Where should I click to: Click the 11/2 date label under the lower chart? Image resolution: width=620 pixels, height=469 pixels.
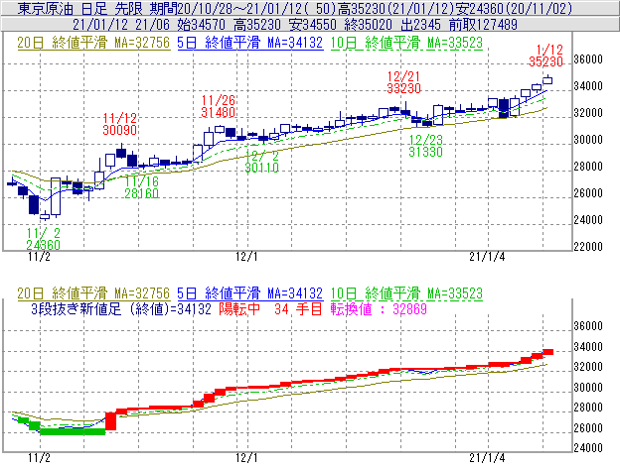[x=39, y=458]
